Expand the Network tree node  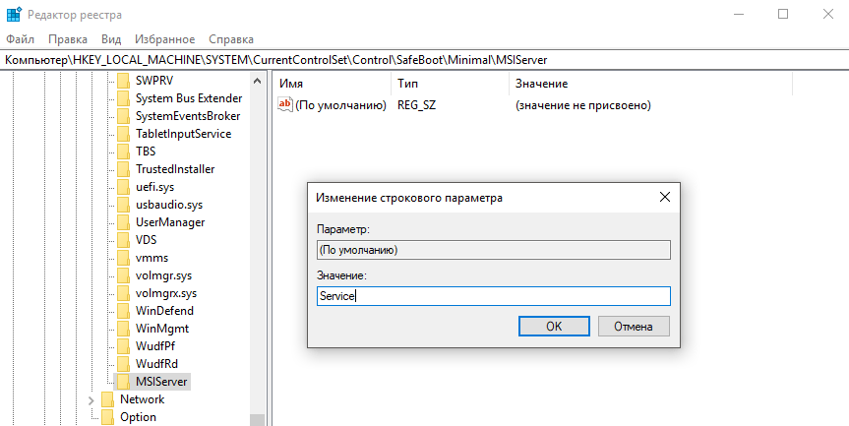coord(91,399)
